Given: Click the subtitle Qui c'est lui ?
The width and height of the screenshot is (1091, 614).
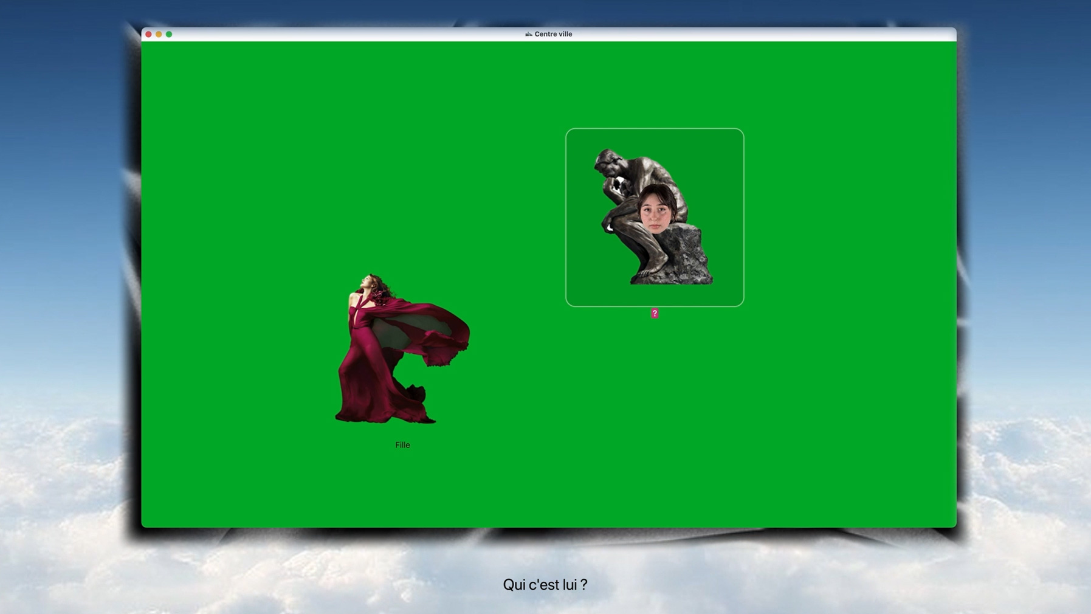Looking at the screenshot, I should tap(545, 585).
